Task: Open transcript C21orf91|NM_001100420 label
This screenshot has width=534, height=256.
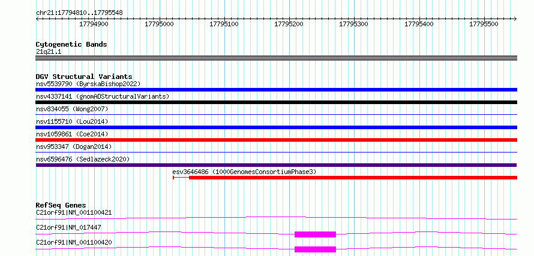Action: tap(74, 242)
